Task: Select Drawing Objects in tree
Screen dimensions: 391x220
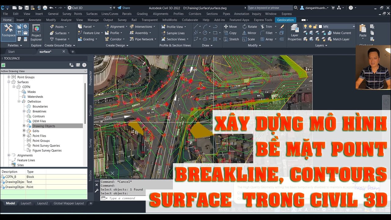Action: 44,126
